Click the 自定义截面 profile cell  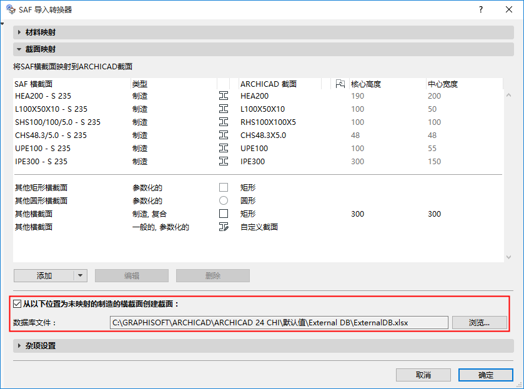259,227
